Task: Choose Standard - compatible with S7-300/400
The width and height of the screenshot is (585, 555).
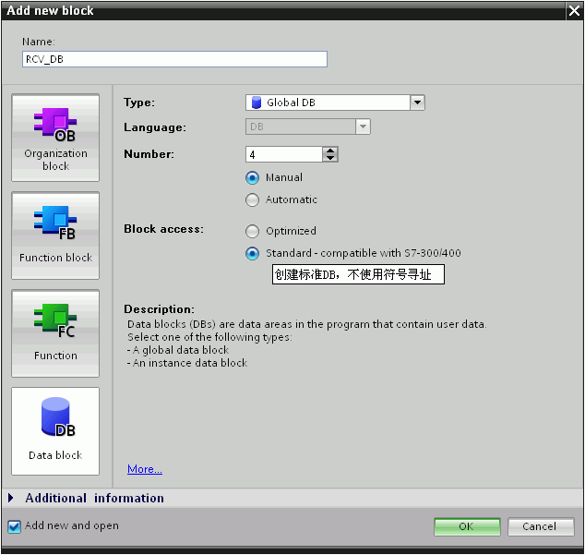Action: (252, 254)
